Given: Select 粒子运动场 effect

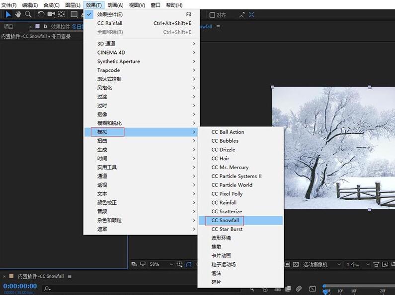Looking at the screenshot, I should [240, 264].
